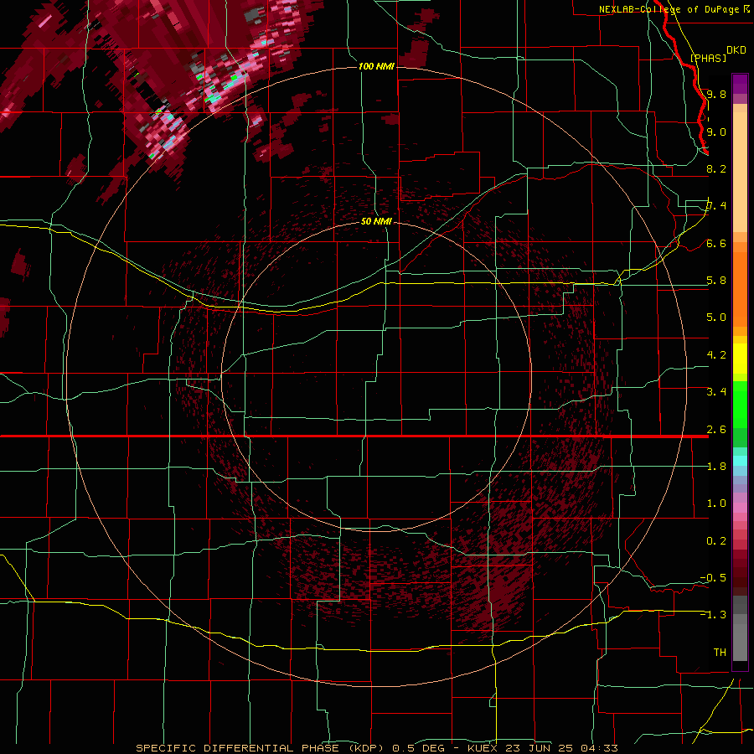
Task: Click the KUEX station identifier
Action: coord(483,748)
